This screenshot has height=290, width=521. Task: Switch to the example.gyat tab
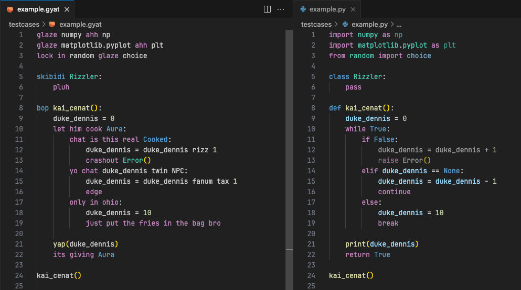point(38,9)
